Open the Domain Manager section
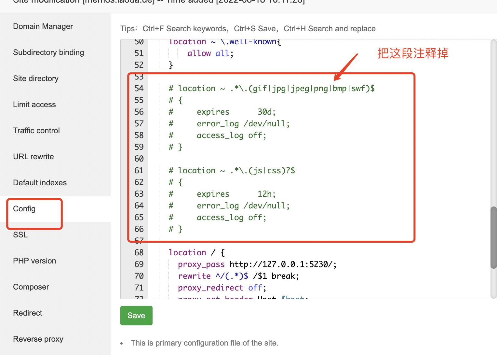The height and width of the screenshot is (355, 497). (43, 26)
